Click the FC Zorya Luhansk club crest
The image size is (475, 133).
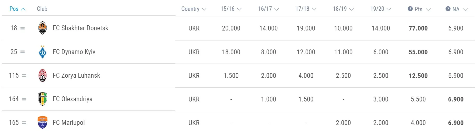[42, 76]
